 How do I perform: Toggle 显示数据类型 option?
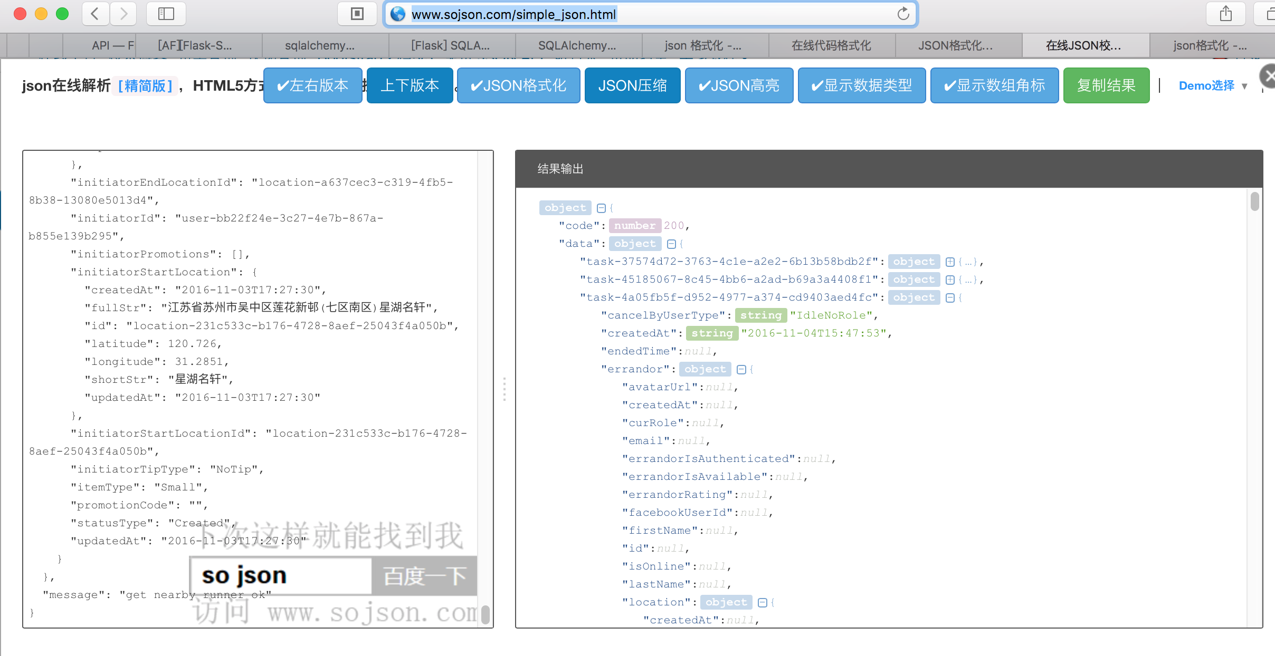point(861,85)
